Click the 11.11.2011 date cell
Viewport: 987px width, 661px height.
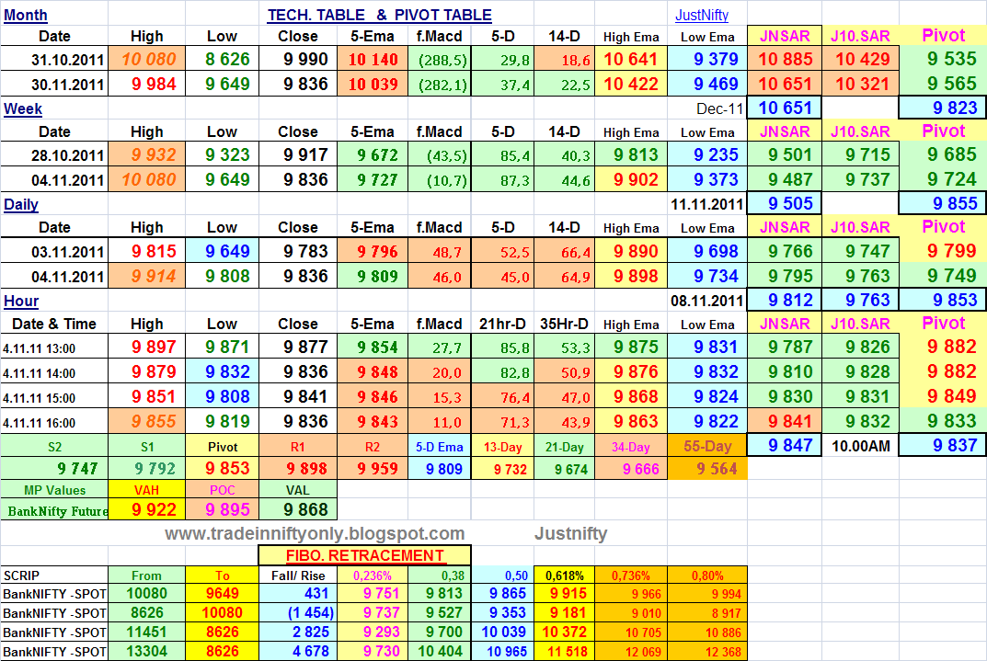706,204
